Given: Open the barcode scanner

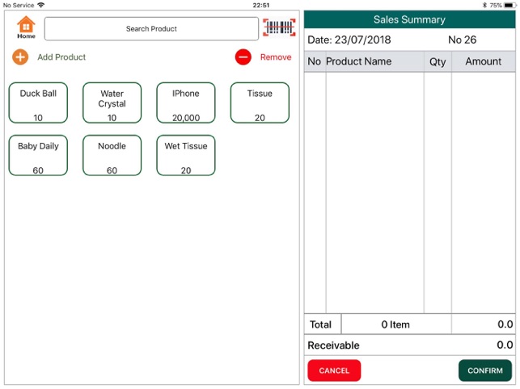Looking at the screenshot, I should (x=279, y=27).
